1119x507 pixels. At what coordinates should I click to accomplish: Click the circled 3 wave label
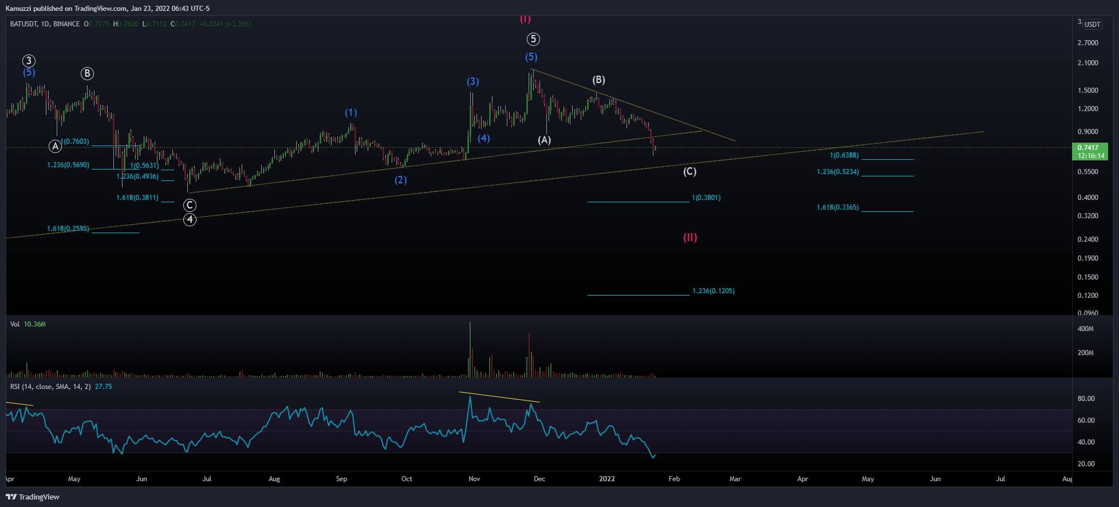29,61
